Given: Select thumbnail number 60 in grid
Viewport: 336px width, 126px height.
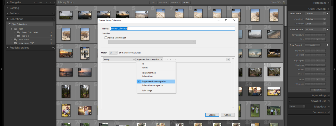Looking at the screenshot, I should tap(274, 91).
